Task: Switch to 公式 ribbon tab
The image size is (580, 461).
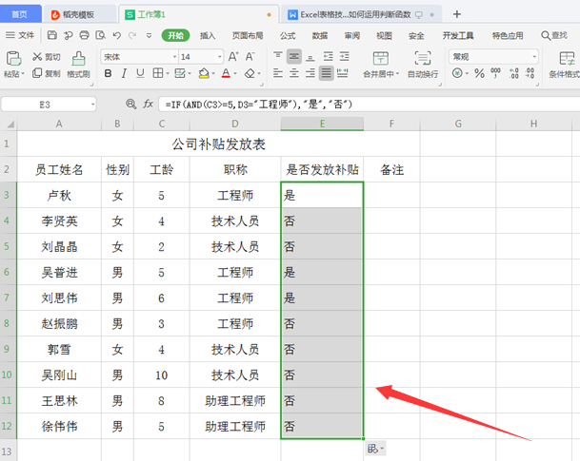Action: coord(288,35)
